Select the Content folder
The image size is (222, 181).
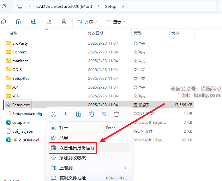(x=16, y=52)
